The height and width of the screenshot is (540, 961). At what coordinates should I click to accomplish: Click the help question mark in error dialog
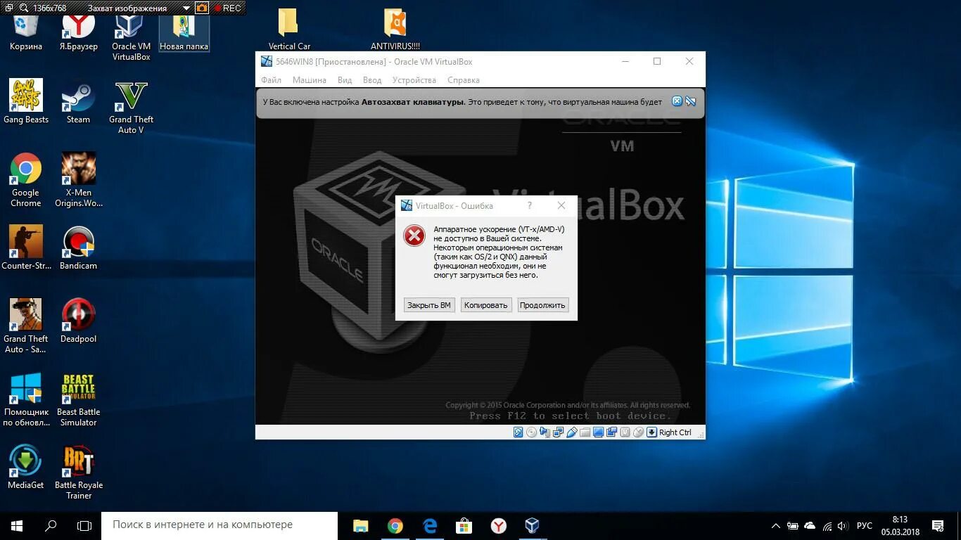pyautogui.click(x=530, y=205)
